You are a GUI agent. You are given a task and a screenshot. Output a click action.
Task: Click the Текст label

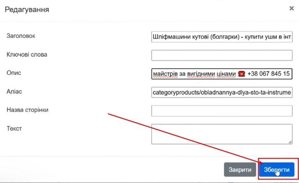[14, 128]
